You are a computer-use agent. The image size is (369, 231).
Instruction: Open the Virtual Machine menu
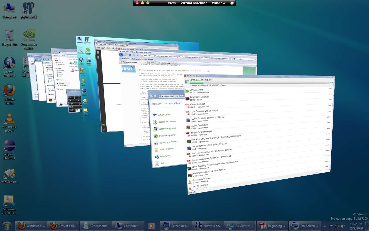pyautogui.click(x=194, y=3)
